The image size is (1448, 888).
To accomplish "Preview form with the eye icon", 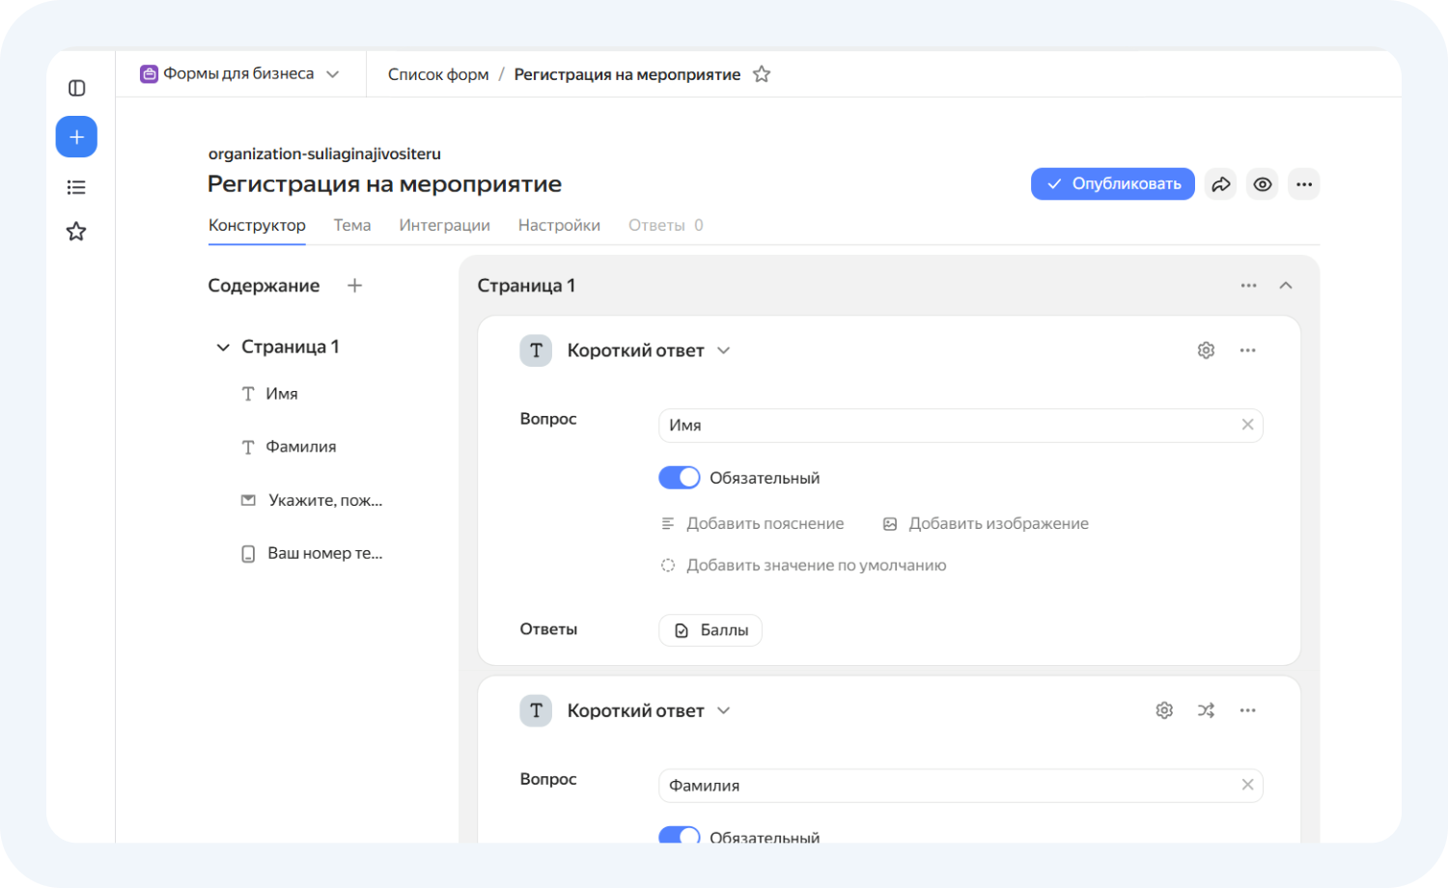I will click(1263, 184).
